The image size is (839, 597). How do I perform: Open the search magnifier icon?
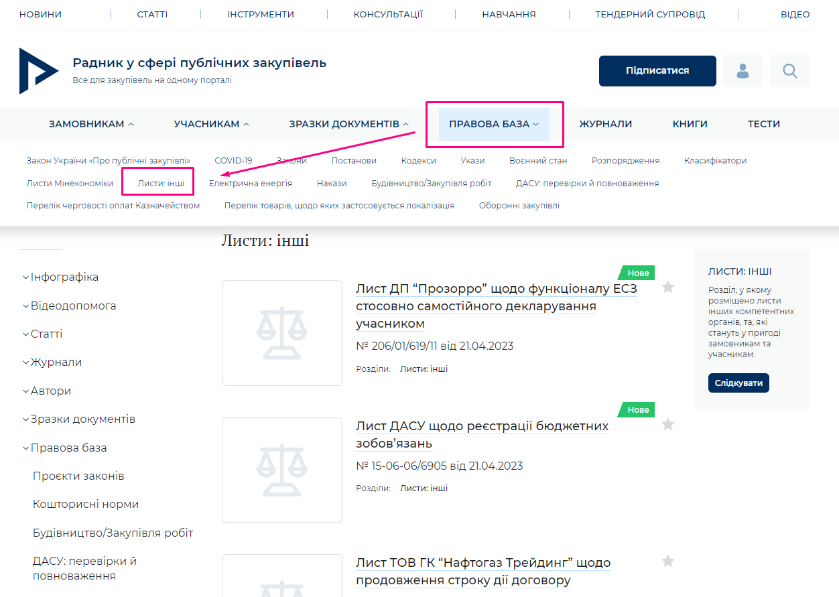[x=790, y=71]
